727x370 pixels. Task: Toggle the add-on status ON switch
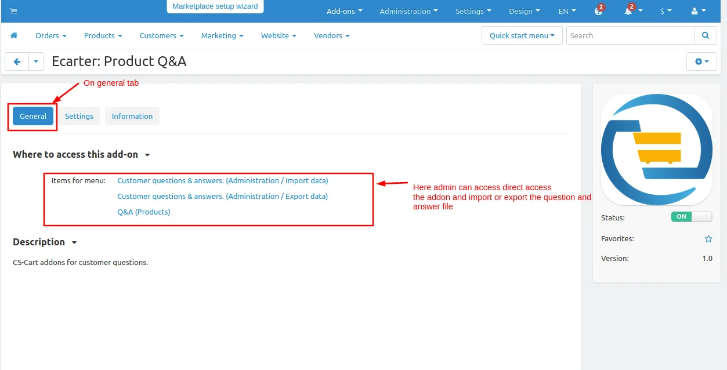(x=692, y=217)
